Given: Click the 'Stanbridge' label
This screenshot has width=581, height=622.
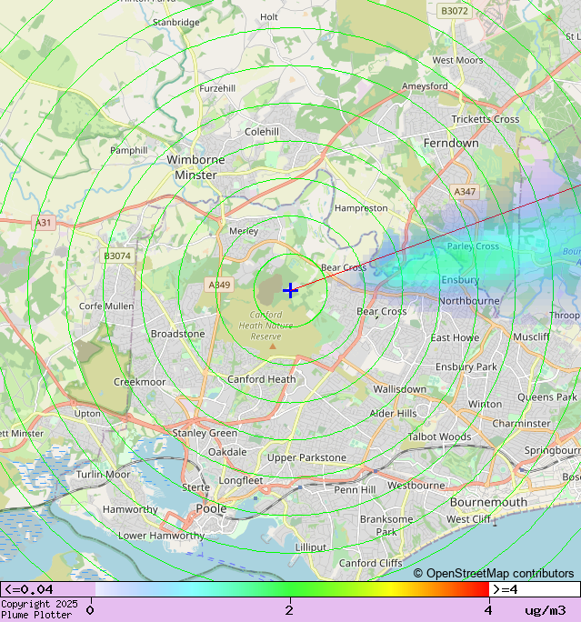Looking at the screenshot, I should (x=176, y=23).
